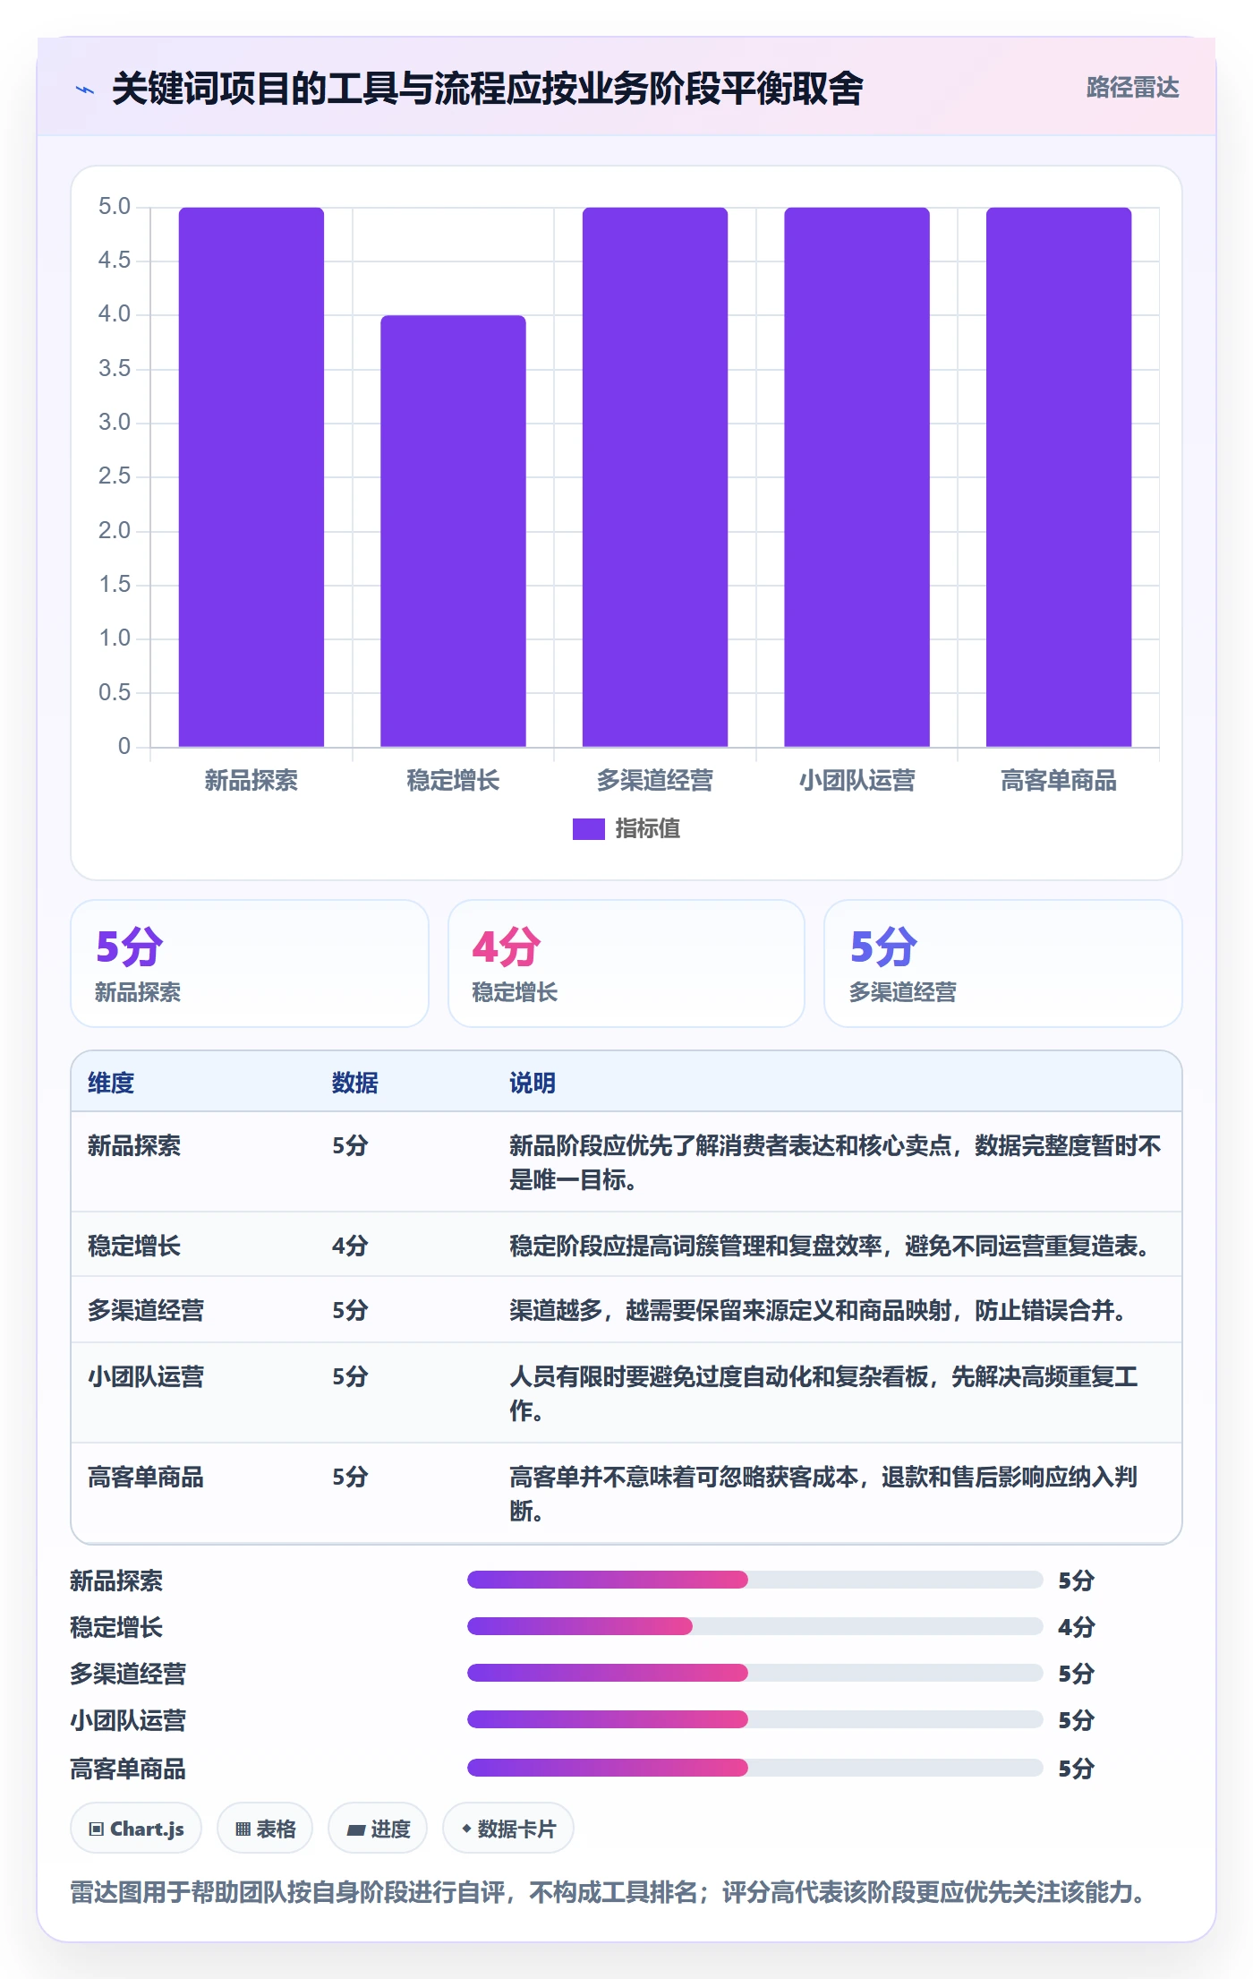Click the 数据卡片 tag chip
1253x1979 pixels.
coord(508,1829)
